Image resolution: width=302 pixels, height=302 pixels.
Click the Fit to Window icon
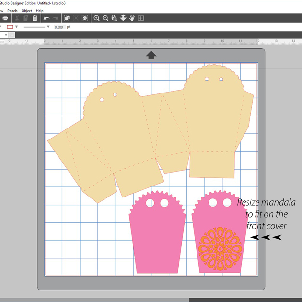[141, 18]
